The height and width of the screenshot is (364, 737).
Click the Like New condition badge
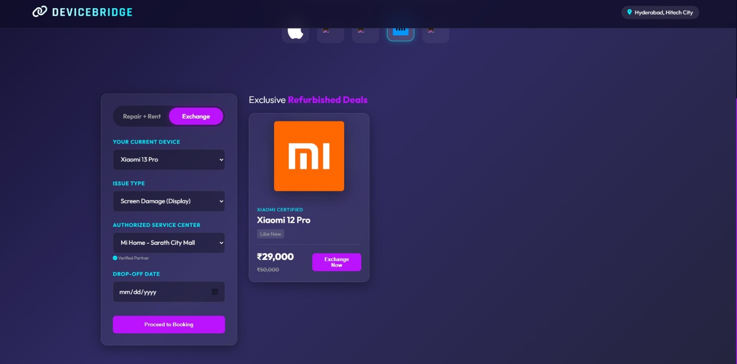click(270, 234)
